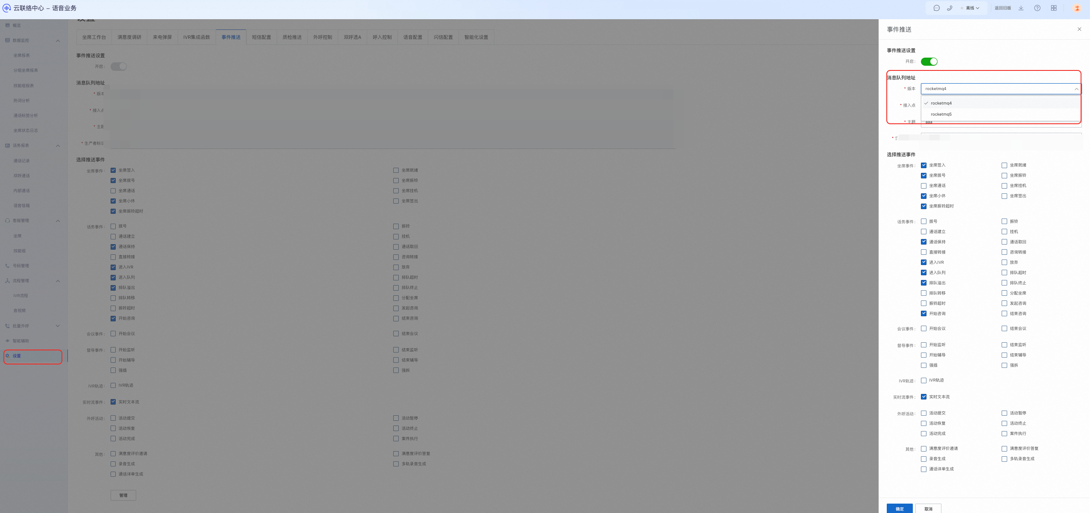Check 多轨录音生成 in the drawer
Viewport: 1090px width, 513px height.
1004,459
